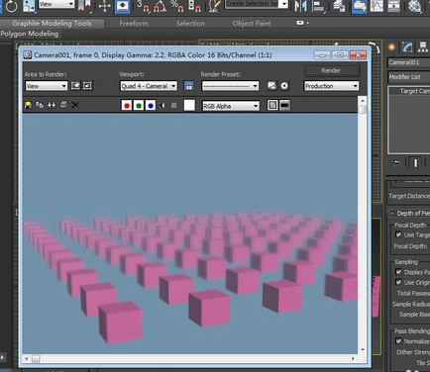
Task: Open the Manage Layers icon
Action: [339, 6]
